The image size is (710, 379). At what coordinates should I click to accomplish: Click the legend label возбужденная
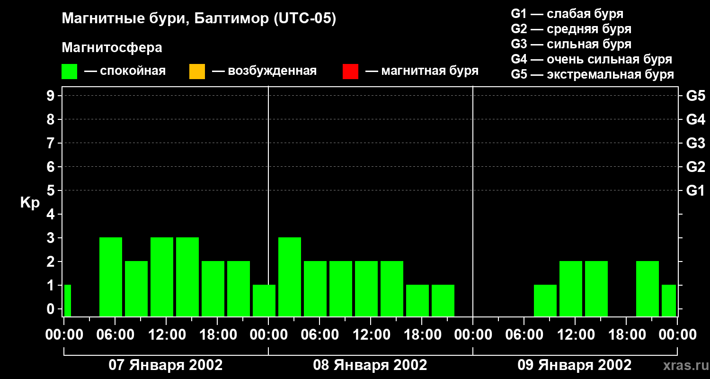pyautogui.click(x=272, y=71)
